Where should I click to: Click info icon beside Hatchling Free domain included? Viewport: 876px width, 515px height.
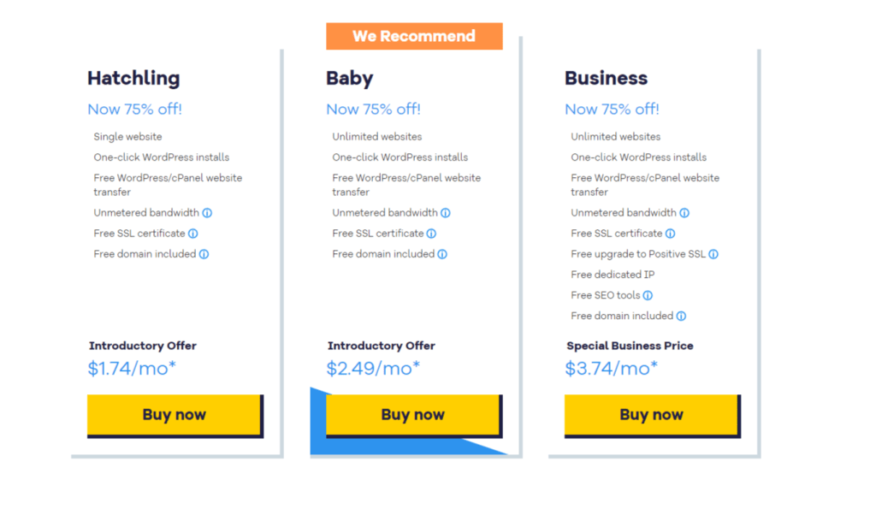coord(204,254)
